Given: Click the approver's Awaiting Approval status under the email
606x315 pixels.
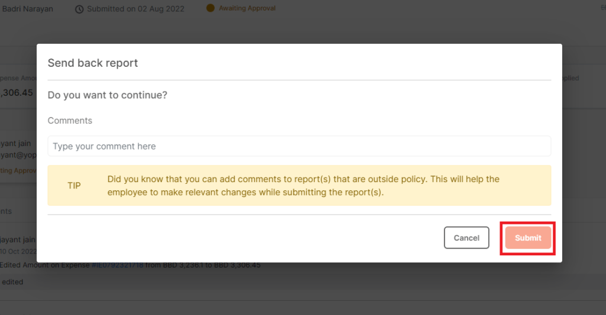Looking at the screenshot, I should point(18,170).
